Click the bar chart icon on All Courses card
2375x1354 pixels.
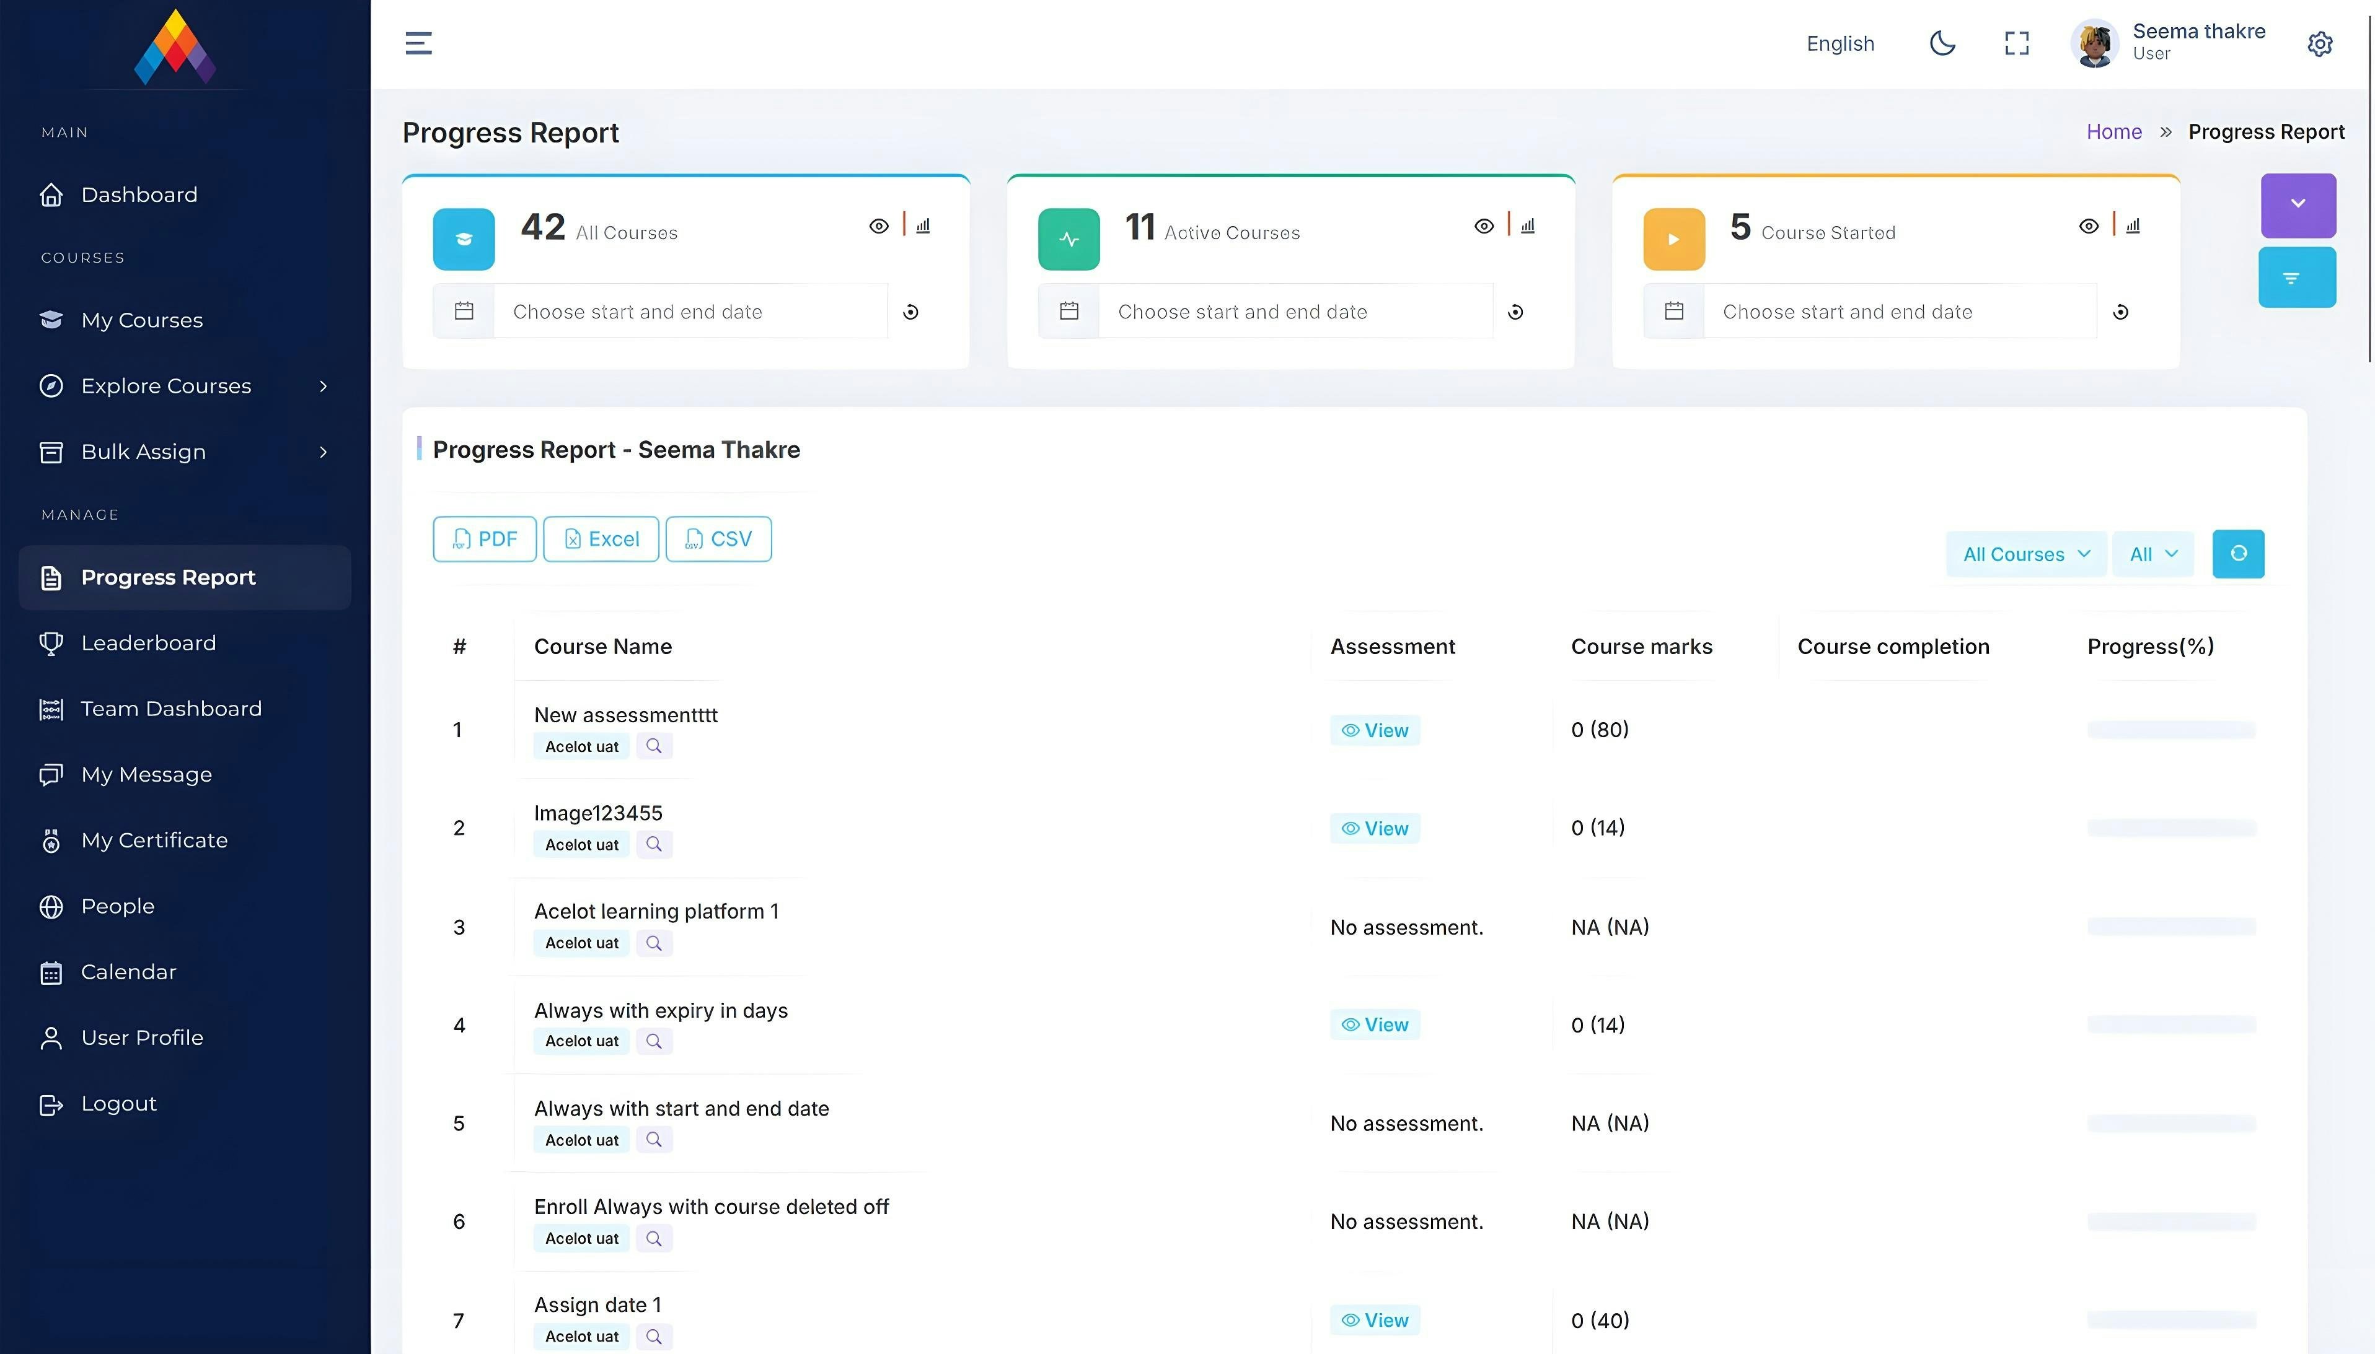click(923, 226)
